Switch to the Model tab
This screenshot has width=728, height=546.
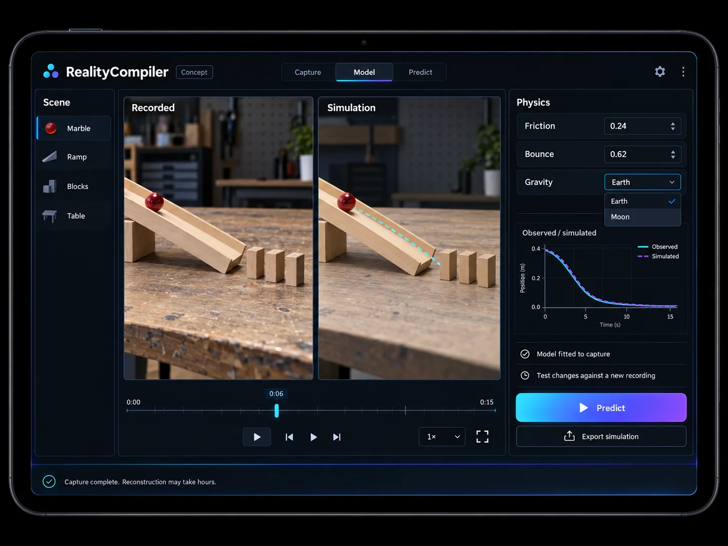tap(364, 72)
